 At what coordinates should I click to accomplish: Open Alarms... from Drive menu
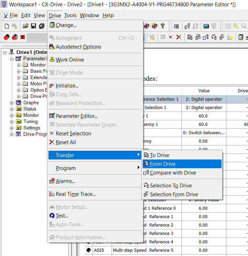pos(95,181)
